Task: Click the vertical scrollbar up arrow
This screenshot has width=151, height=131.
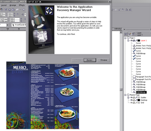Action: (x=121, y=32)
